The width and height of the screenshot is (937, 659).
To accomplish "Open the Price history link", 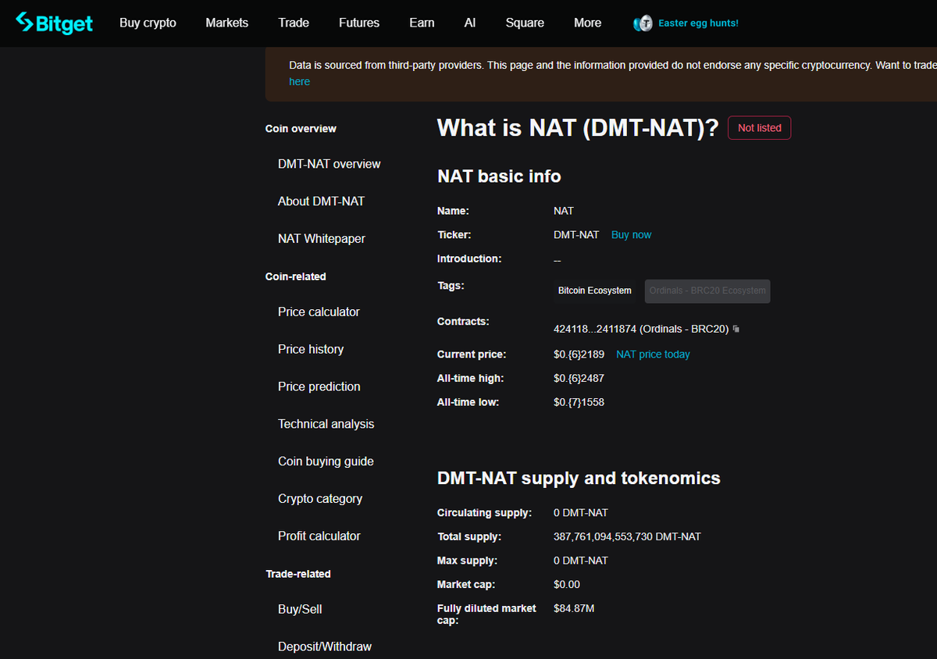I will point(311,349).
